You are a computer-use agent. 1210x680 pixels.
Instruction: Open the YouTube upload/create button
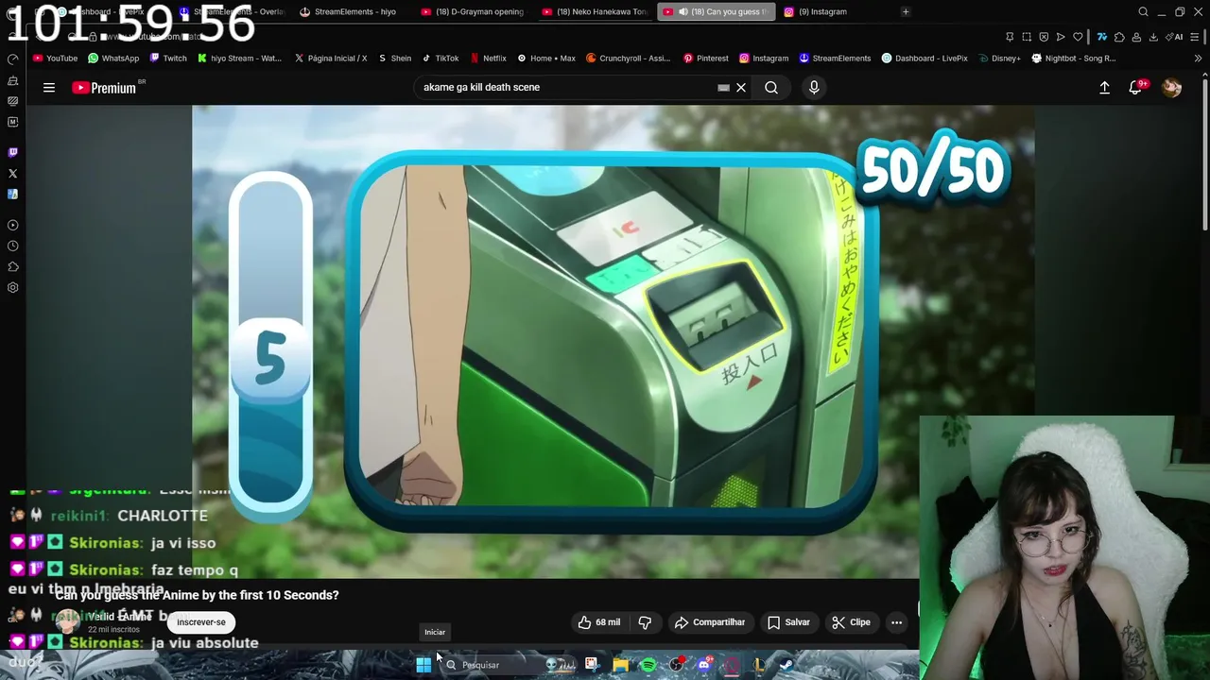(1104, 88)
